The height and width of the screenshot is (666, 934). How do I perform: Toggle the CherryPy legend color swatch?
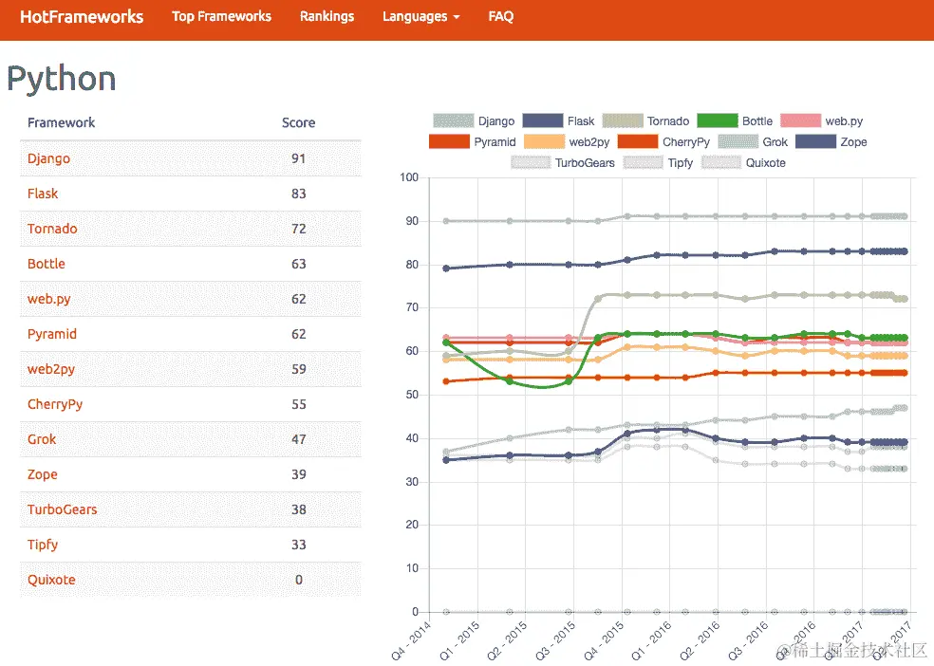click(638, 141)
